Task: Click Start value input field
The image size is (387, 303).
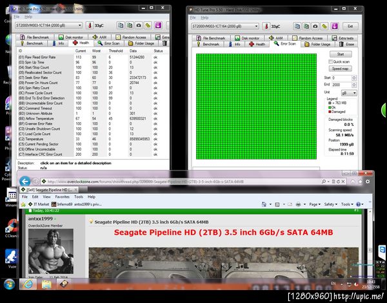Action: [x=341, y=78]
